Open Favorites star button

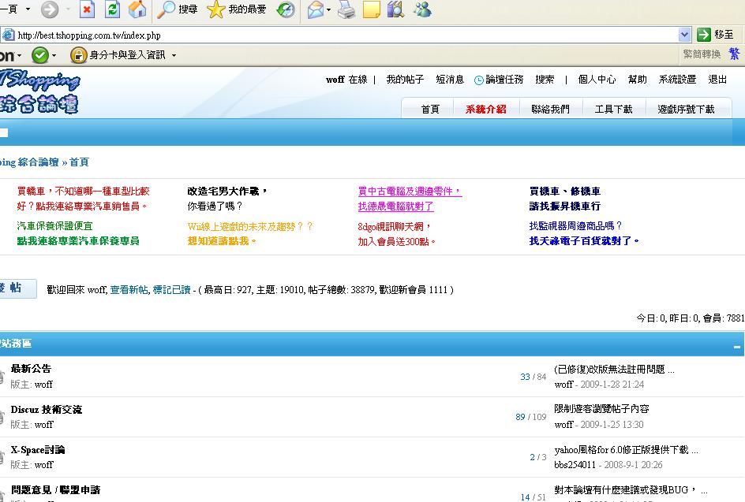pos(237,9)
